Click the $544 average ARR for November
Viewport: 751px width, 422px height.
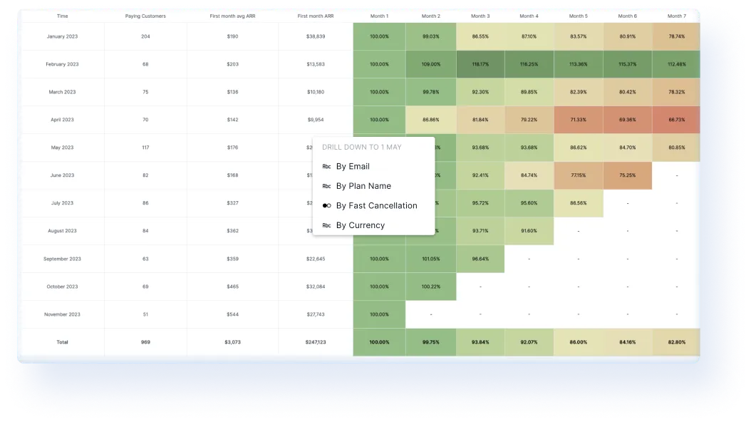(x=232, y=314)
